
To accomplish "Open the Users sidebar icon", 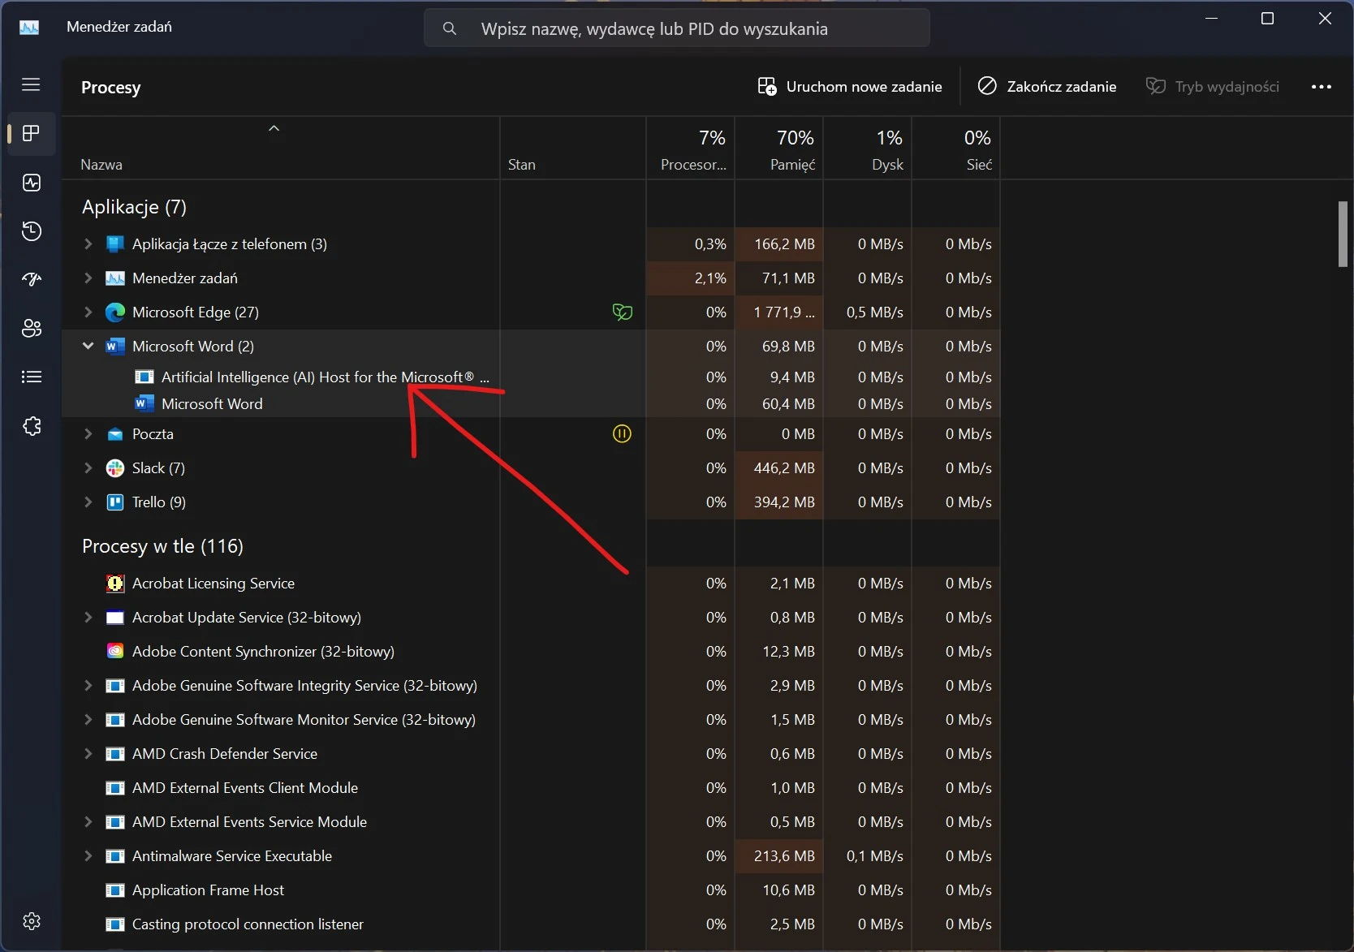I will (x=32, y=329).
